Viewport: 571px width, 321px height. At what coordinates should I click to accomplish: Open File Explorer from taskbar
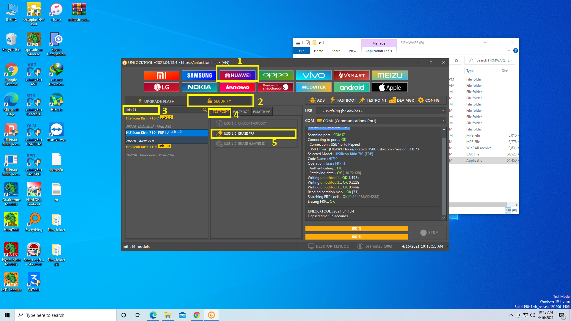pos(167,315)
